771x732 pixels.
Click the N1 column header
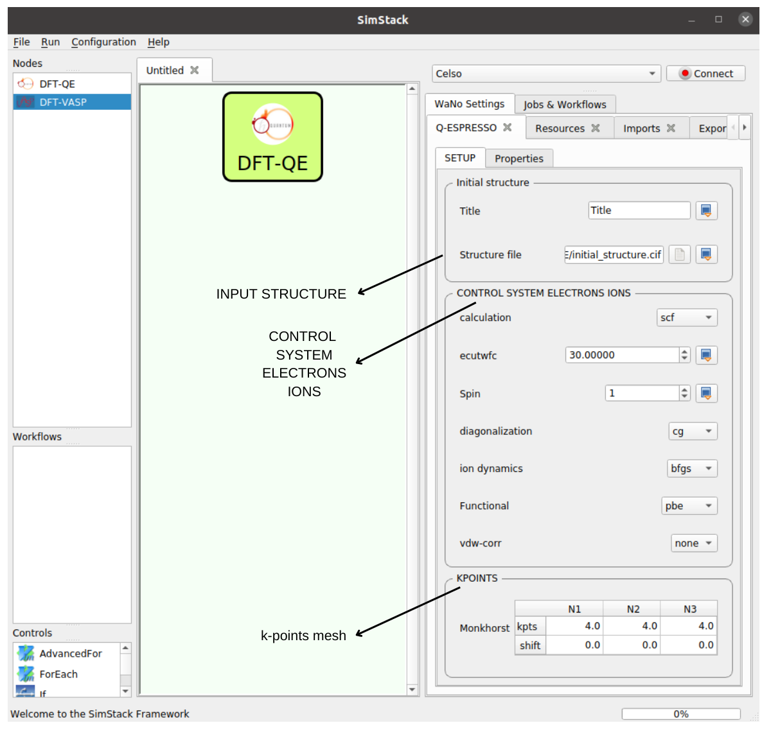click(574, 609)
